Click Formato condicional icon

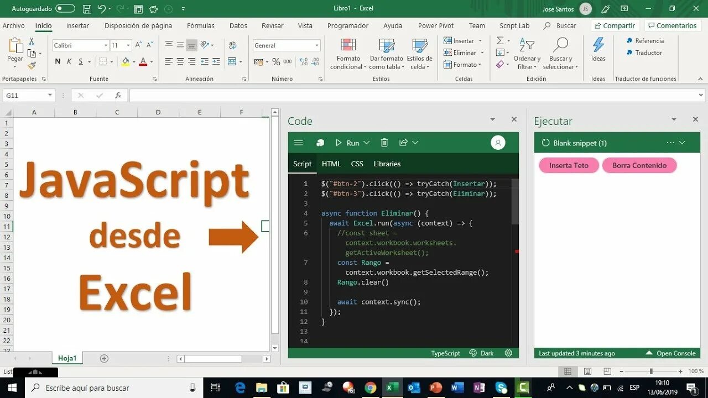coord(348,45)
